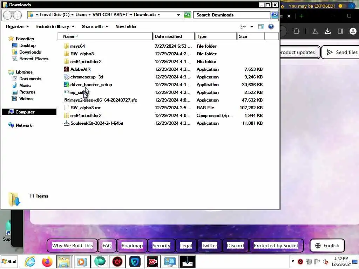Viewport: 359px width, 269px height.
Task: Click the Forward navigation arrow in Explorer
Action: (17, 15)
